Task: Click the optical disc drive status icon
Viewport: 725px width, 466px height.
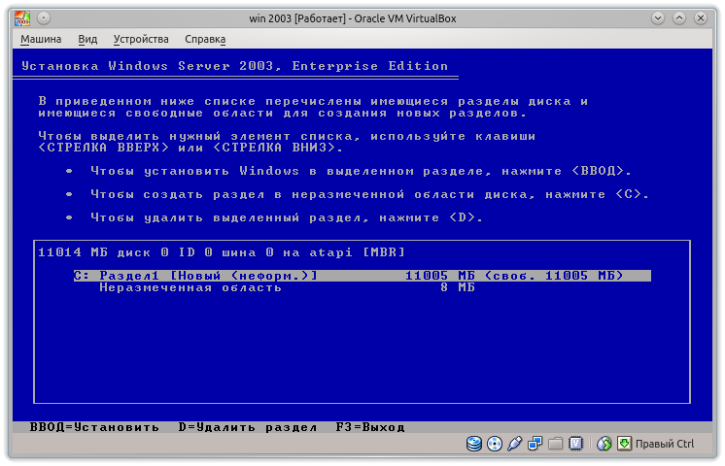Action: 495,445
